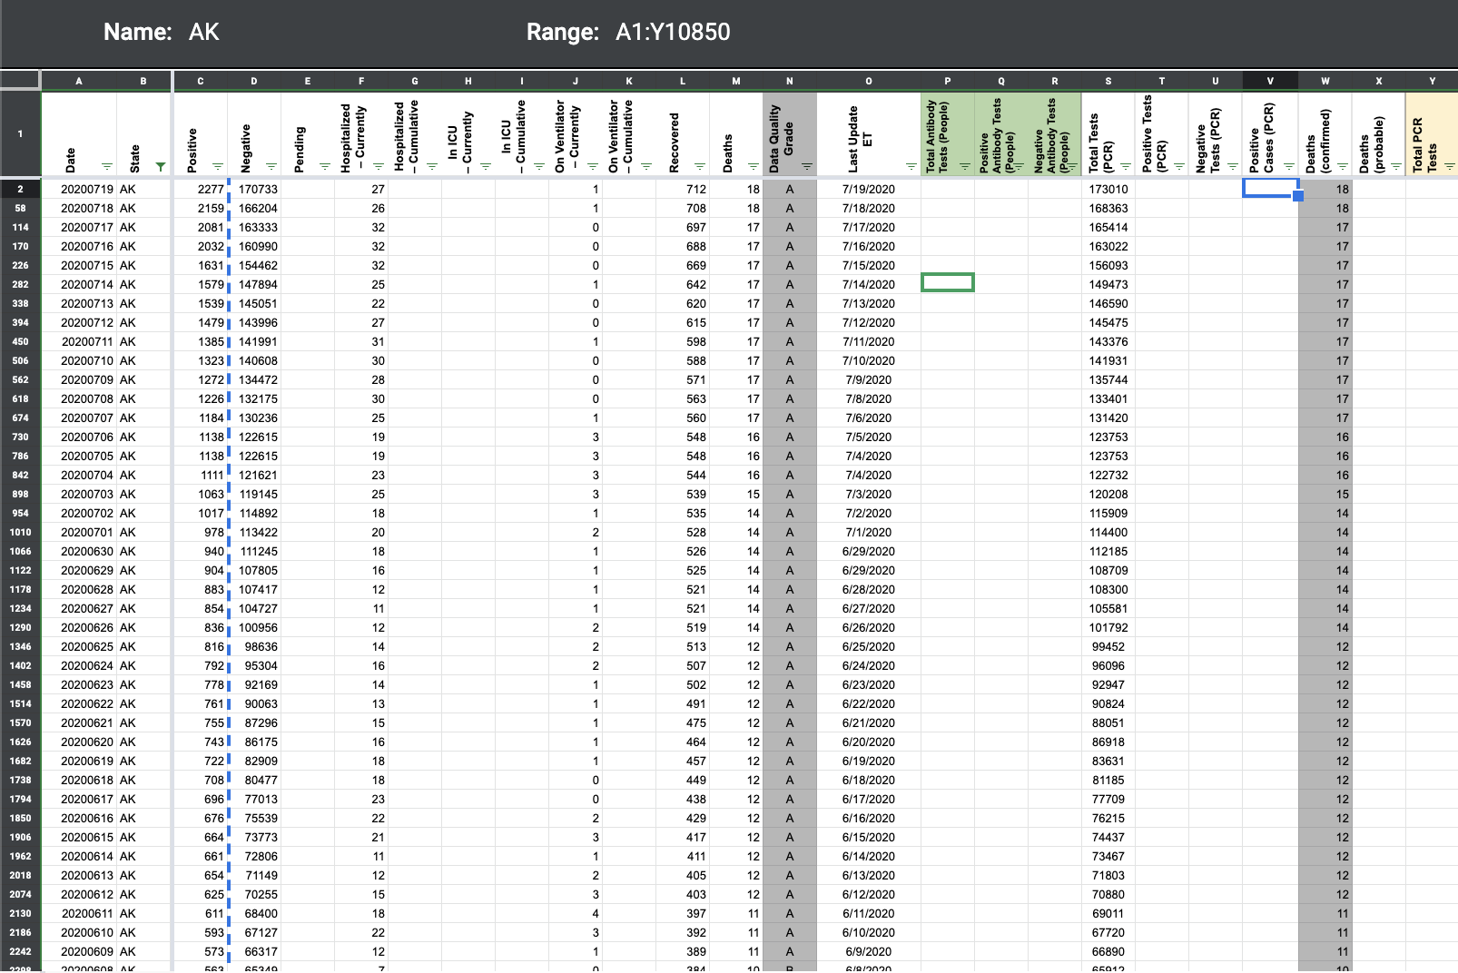Open the In ICU – Cumulative filter icon
Viewport: 1458px width, 973px height.
539,166
